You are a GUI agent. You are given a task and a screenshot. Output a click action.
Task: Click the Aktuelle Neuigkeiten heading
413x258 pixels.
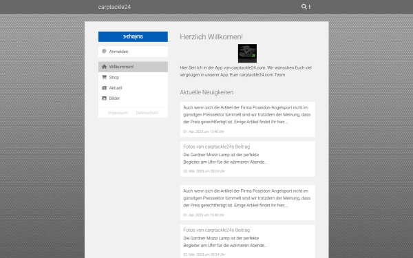(206, 92)
